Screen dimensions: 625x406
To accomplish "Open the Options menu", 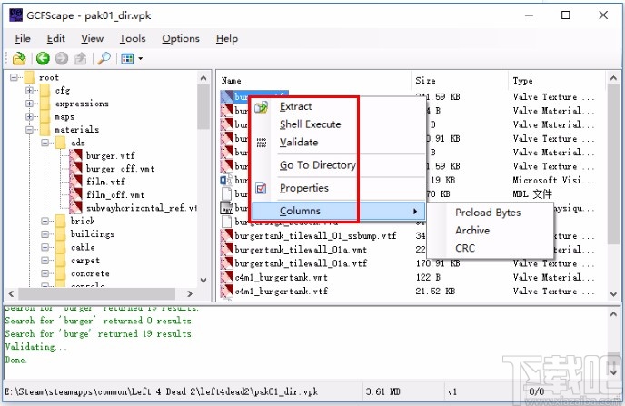I will pos(181,39).
